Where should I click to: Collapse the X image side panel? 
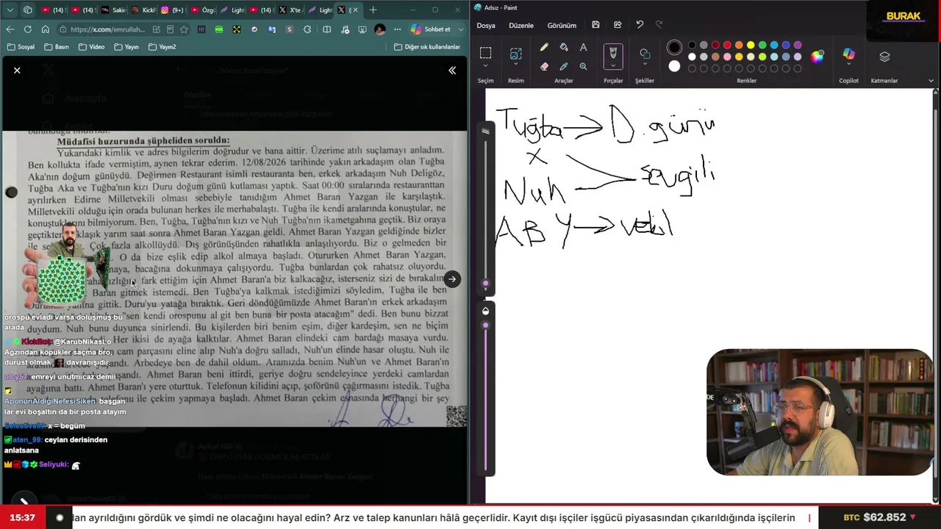pos(452,71)
